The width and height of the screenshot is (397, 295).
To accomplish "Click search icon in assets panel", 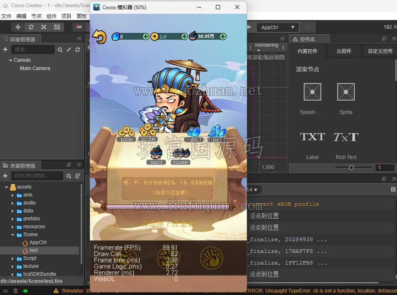I will (69, 176).
